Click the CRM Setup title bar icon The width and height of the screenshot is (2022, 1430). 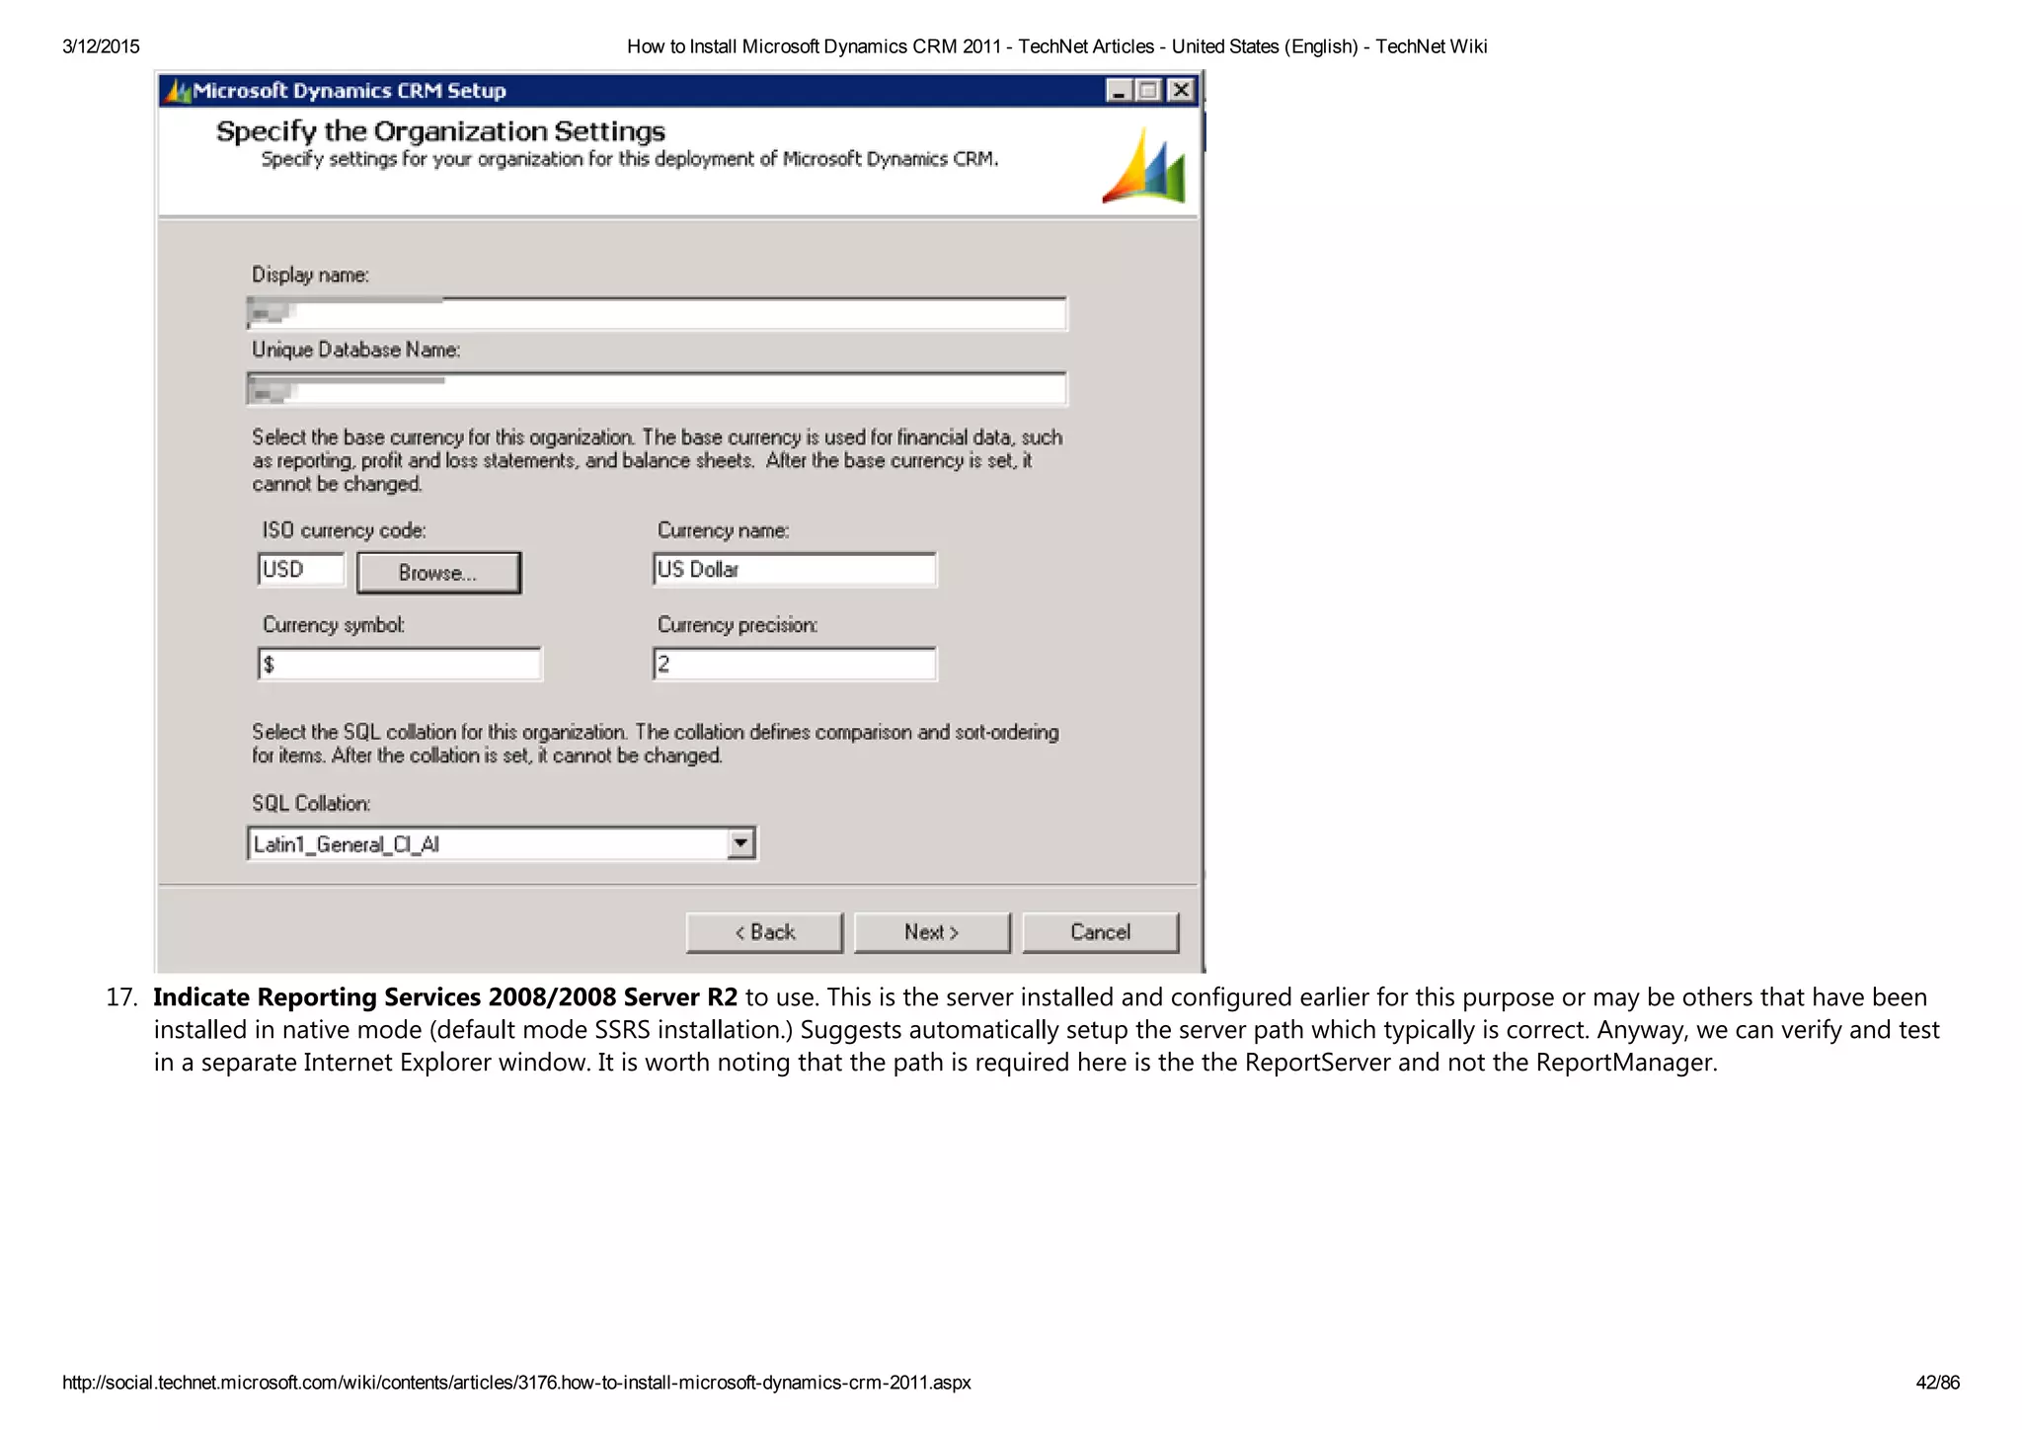[178, 91]
